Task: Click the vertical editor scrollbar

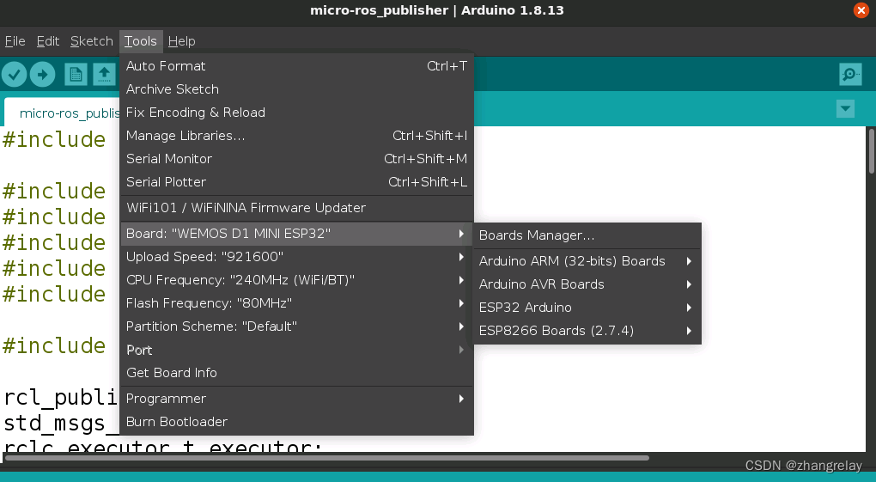Action: pos(870,151)
